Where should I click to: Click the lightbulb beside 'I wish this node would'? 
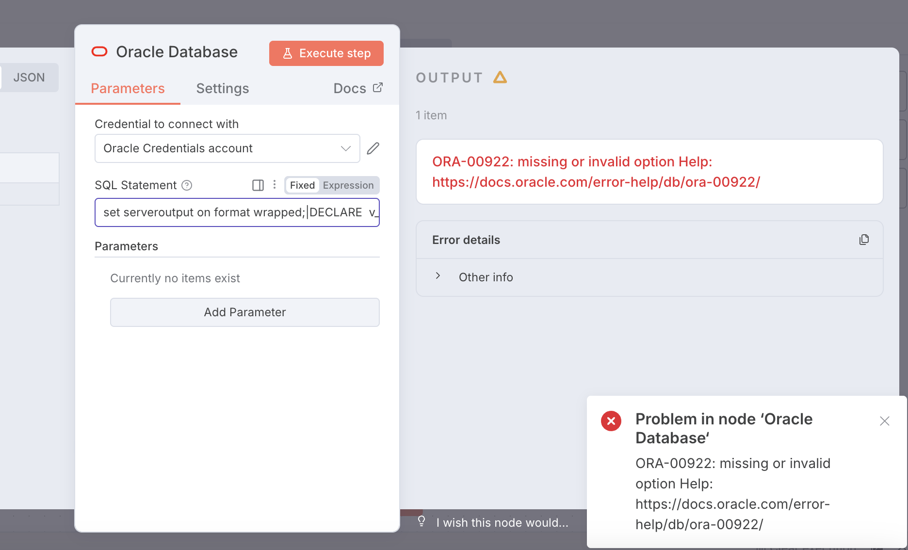pyautogui.click(x=421, y=521)
